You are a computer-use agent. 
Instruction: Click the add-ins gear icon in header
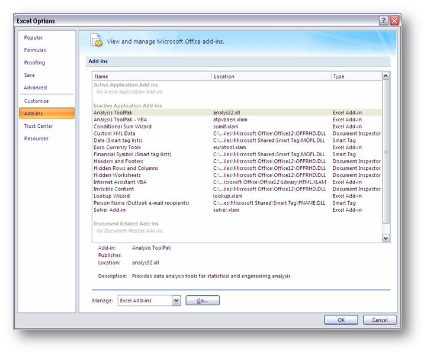(96, 40)
